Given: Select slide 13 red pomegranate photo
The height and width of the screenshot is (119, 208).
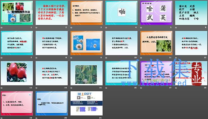Looking at the screenshot, I should coord(17,73).
